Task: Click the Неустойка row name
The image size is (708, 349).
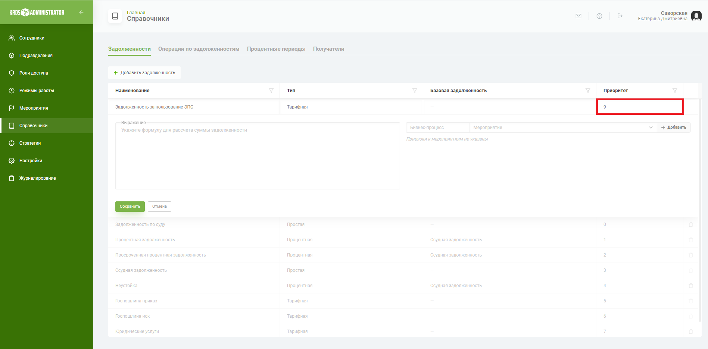Action: pos(126,286)
